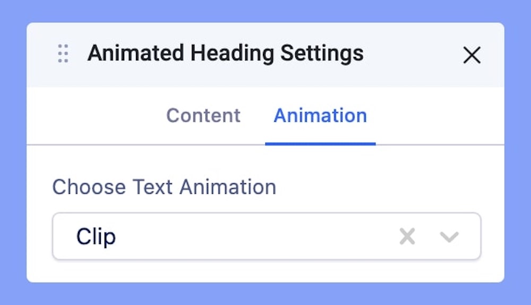Select the Animation tab
This screenshot has height=305, width=531.
pyautogui.click(x=320, y=115)
